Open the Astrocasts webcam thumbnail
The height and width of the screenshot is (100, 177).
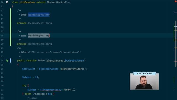(x=144, y=82)
